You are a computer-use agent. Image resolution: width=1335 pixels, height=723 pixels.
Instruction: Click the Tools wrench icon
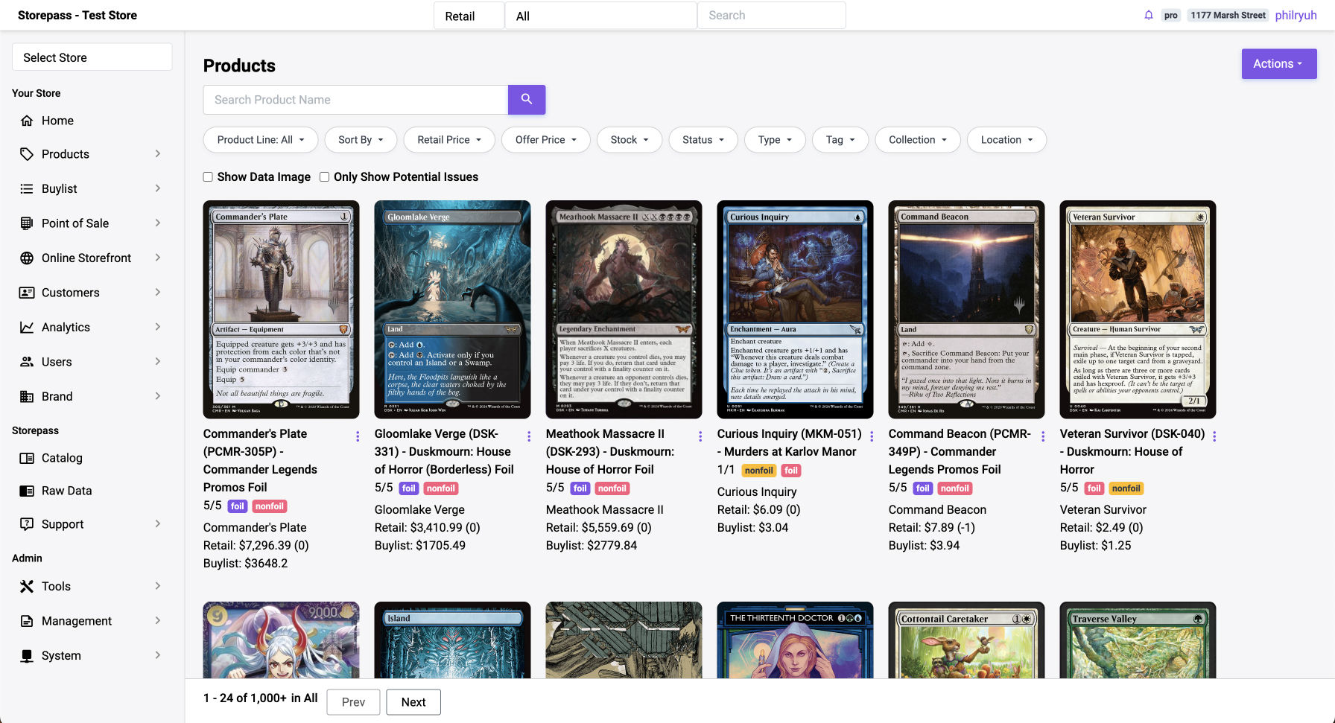27,587
